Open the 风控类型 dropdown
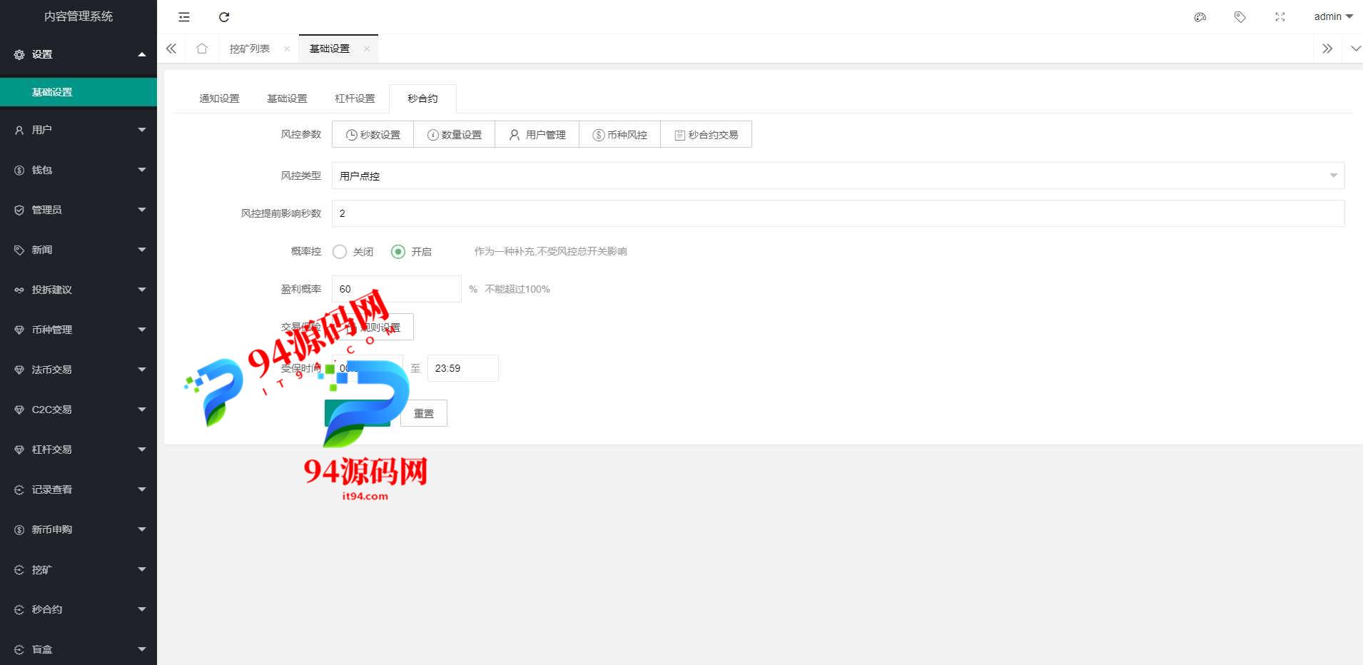 (x=838, y=176)
